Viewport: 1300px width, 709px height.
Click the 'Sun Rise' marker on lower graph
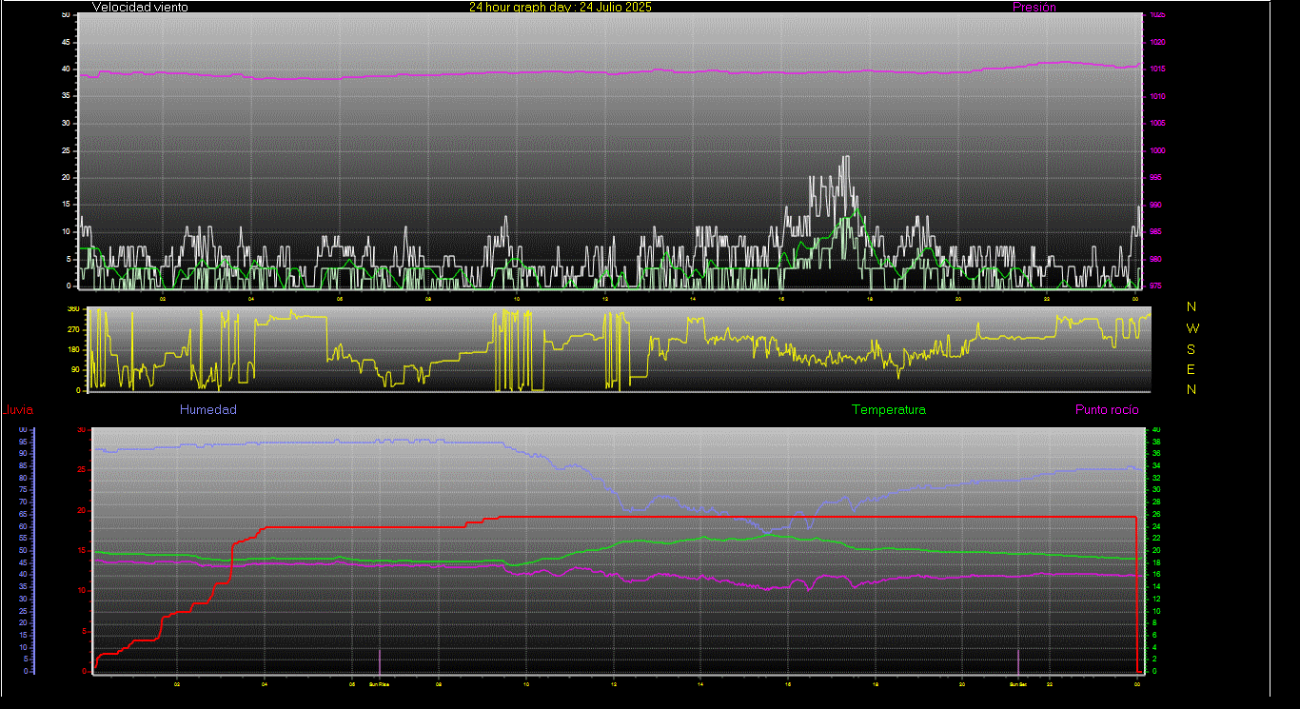pyautogui.click(x=380, y=683)
